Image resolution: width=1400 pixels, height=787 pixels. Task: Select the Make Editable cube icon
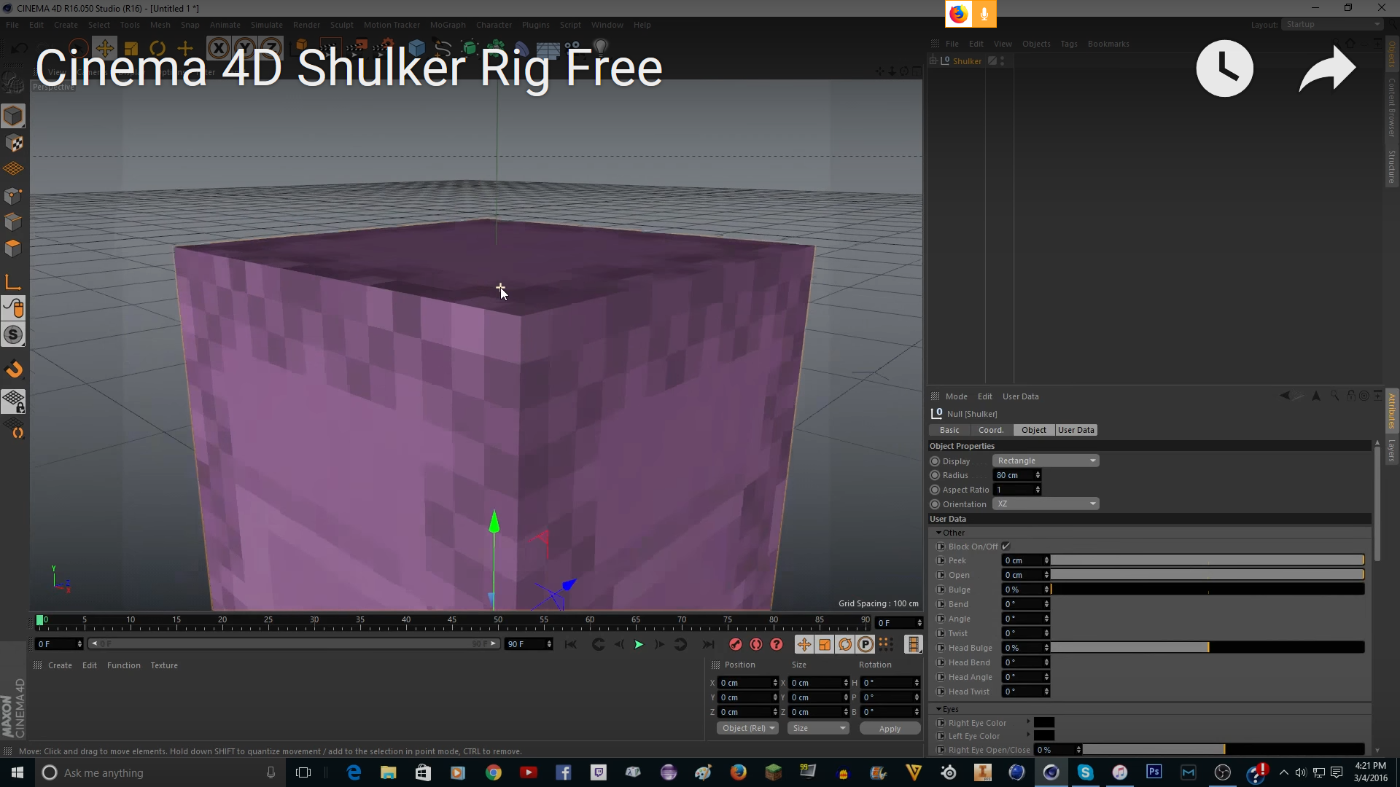tap(13, 116)
